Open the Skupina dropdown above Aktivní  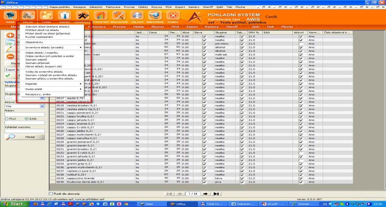42,98
